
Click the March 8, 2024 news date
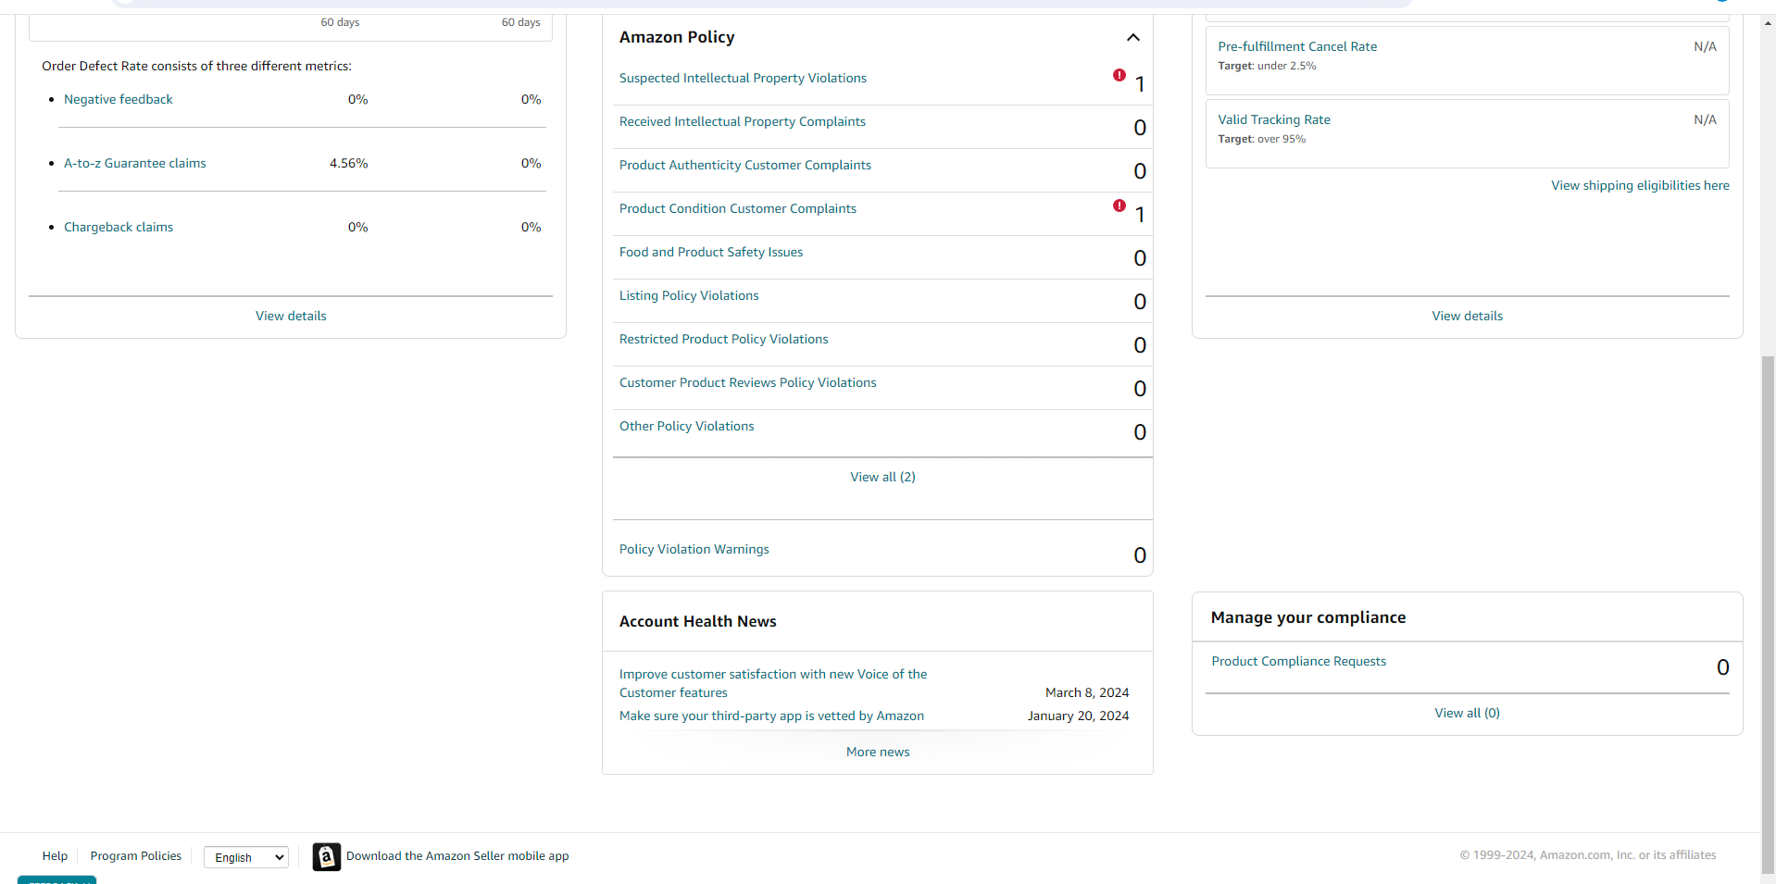tap(1087, 692)
